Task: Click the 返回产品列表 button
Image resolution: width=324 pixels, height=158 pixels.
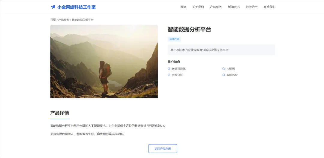Action: (163, 148)
